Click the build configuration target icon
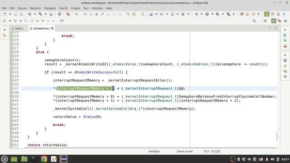 point(29,14)
